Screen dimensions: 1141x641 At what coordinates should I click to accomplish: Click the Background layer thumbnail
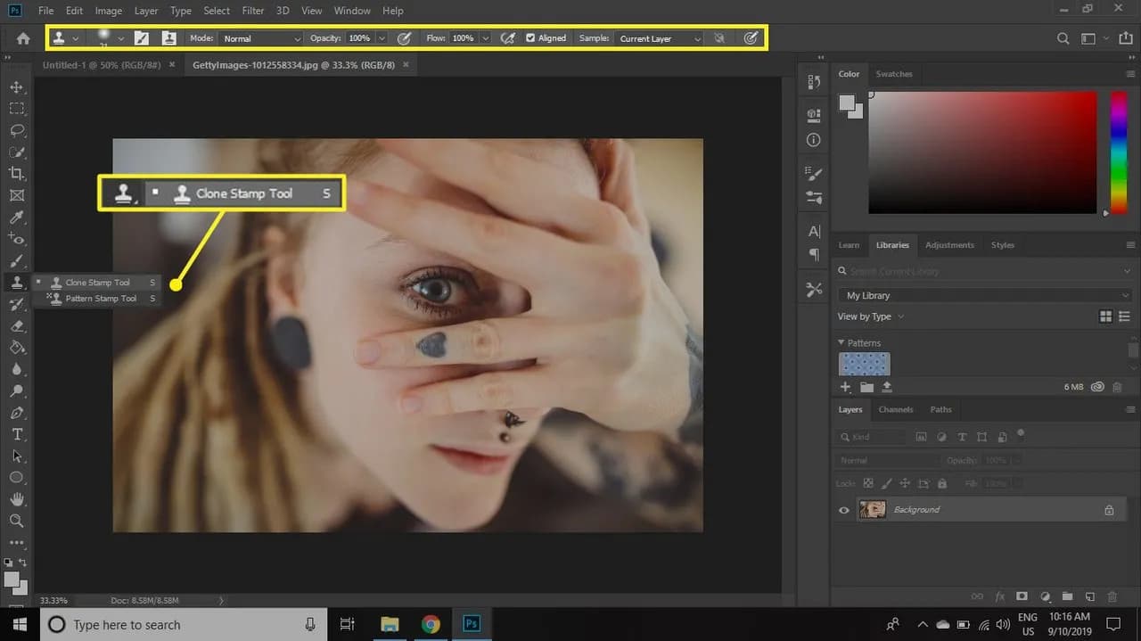[872, 508]
